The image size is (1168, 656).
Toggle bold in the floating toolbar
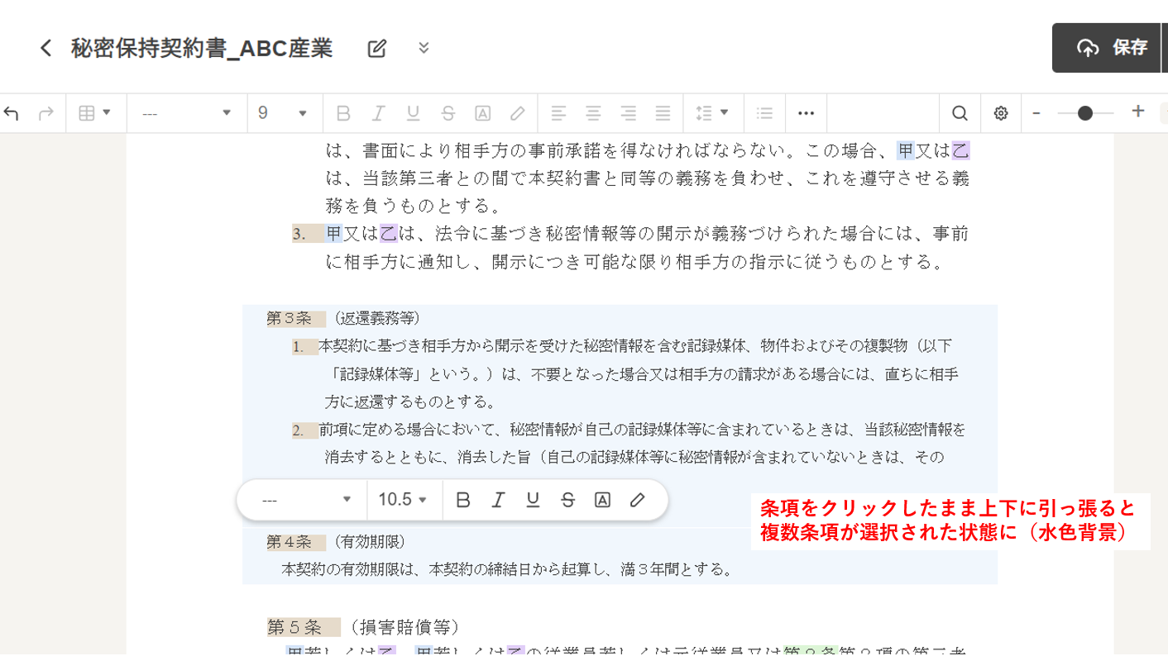[x=463, y=500]
